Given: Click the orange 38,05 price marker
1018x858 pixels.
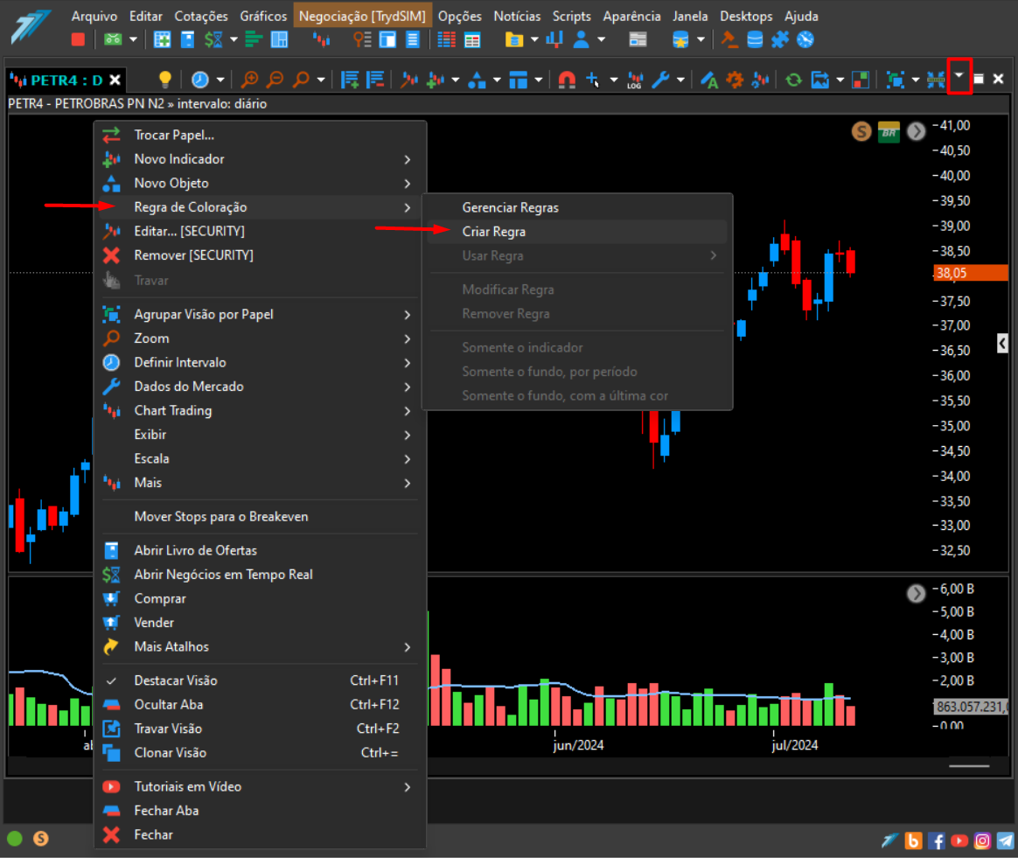Looking at the screenshot, I should (971, 273).
